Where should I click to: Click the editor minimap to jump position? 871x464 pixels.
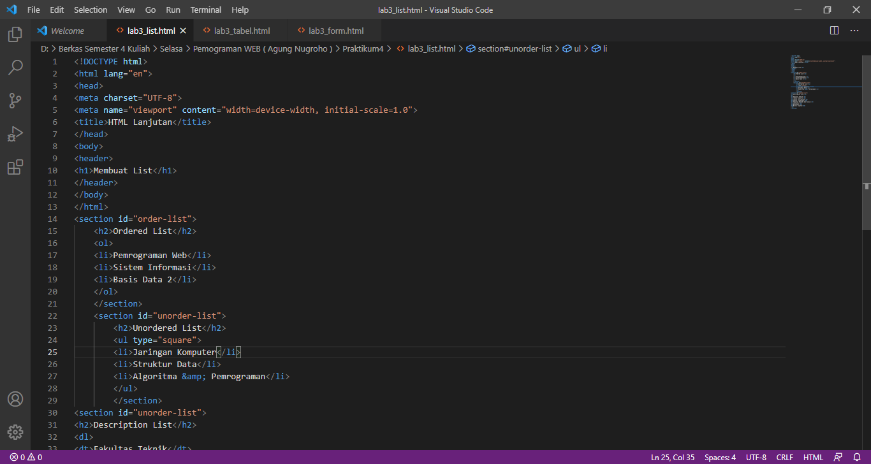click(x=826, y=83)
